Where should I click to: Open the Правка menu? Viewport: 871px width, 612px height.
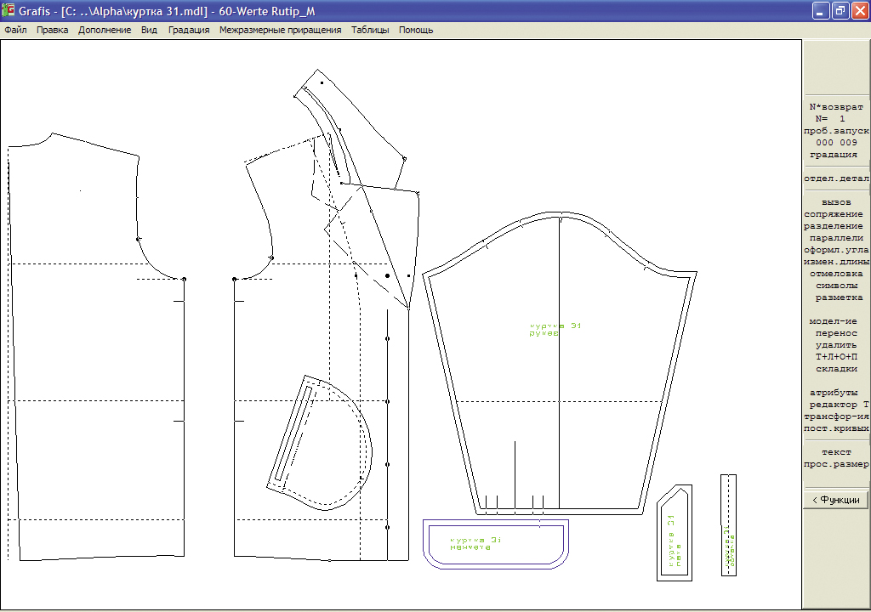point(53,30)
